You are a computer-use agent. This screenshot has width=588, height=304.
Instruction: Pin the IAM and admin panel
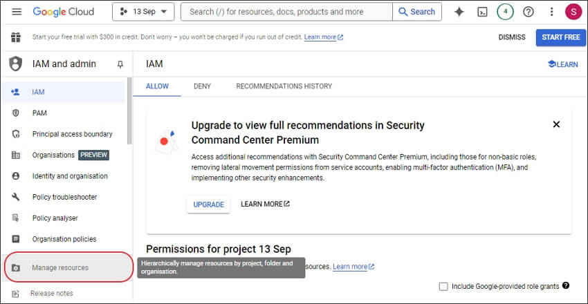coord(120,64)
